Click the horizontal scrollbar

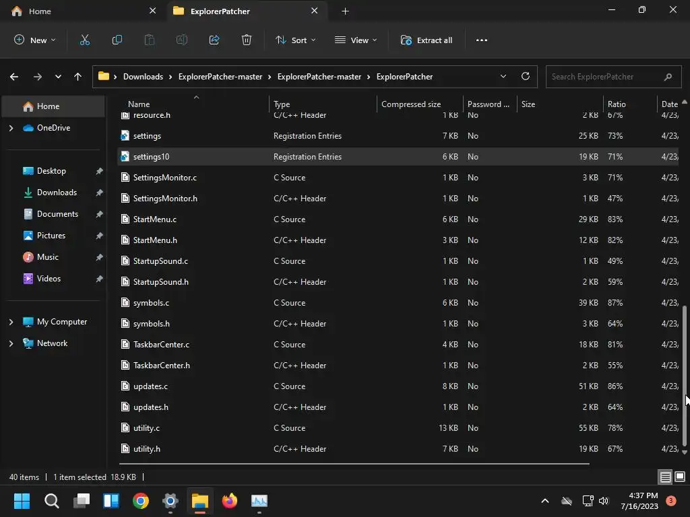pyautogui.click(x=354, y=463)
